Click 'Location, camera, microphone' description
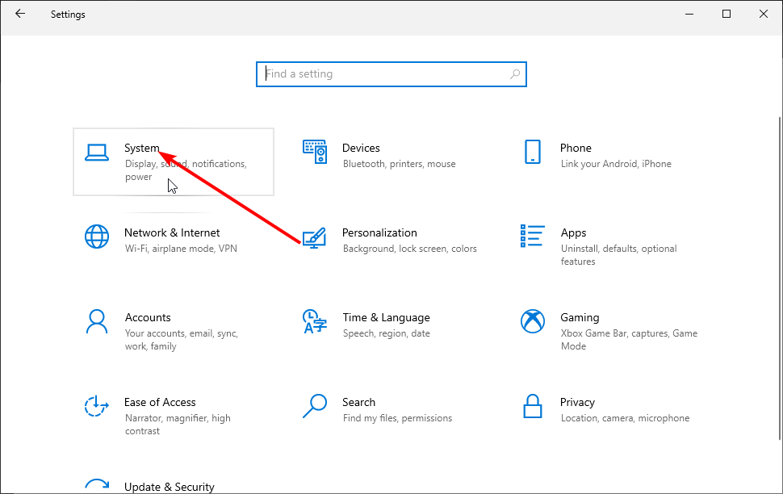This screenshot has width=783, height=494. [x=625, y=418]
